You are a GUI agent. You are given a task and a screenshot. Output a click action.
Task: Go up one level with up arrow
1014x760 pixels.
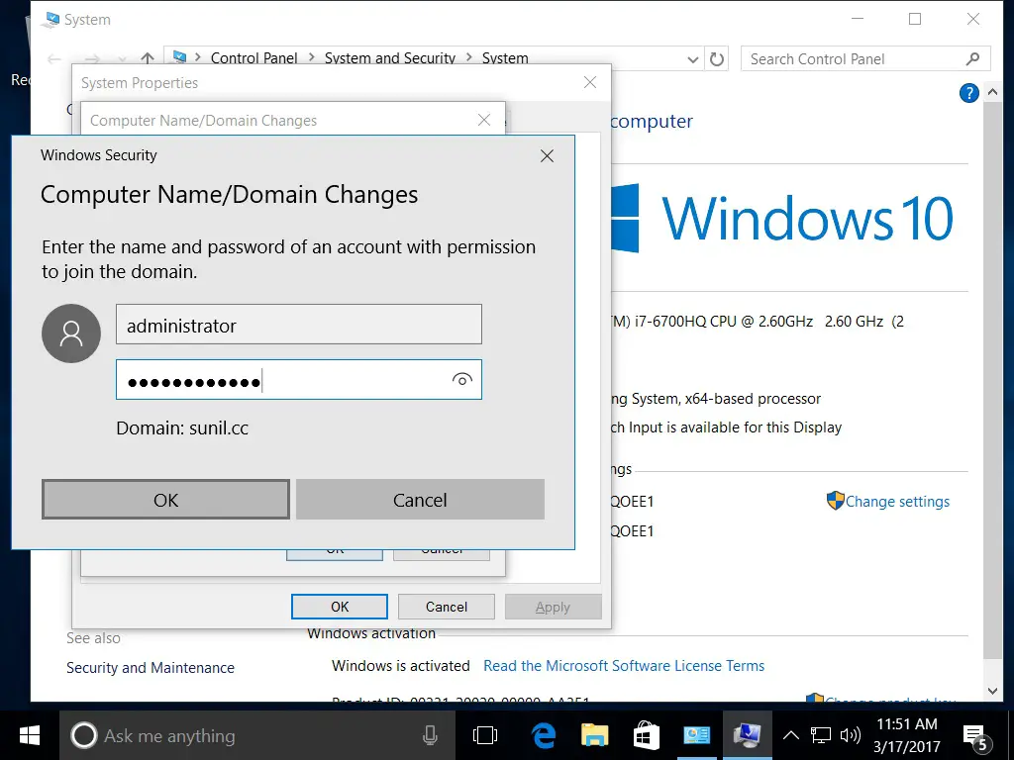pyautogui.click(x=148, y=58)
